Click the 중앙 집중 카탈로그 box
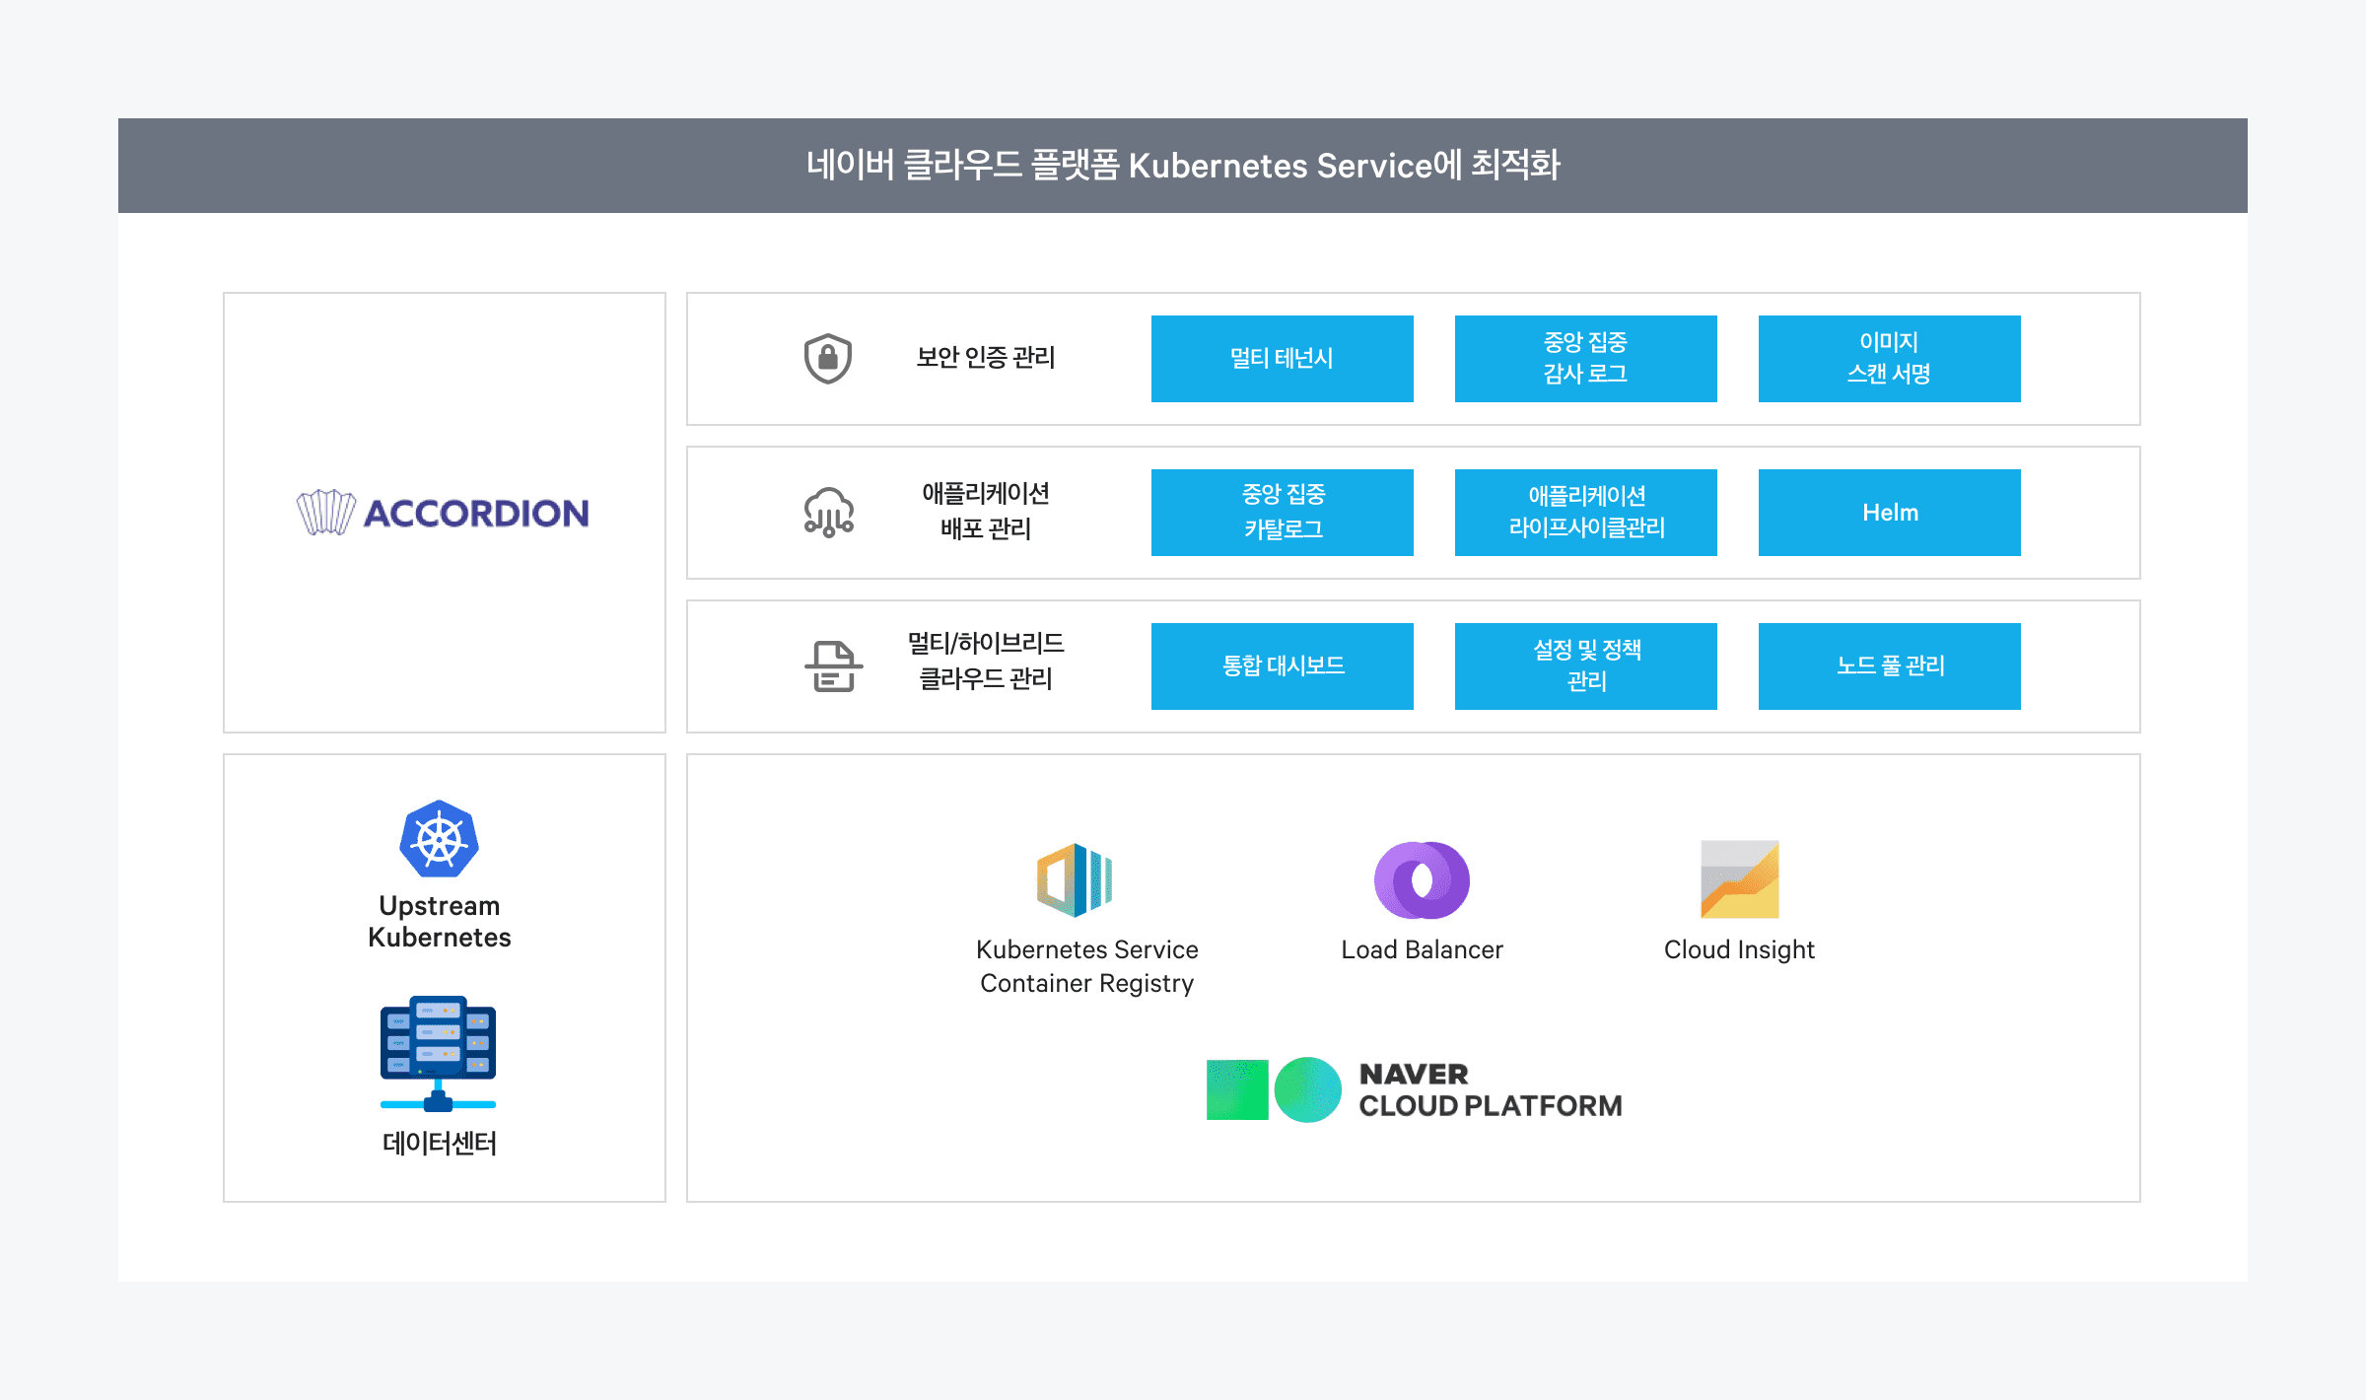 (1282, 513)
